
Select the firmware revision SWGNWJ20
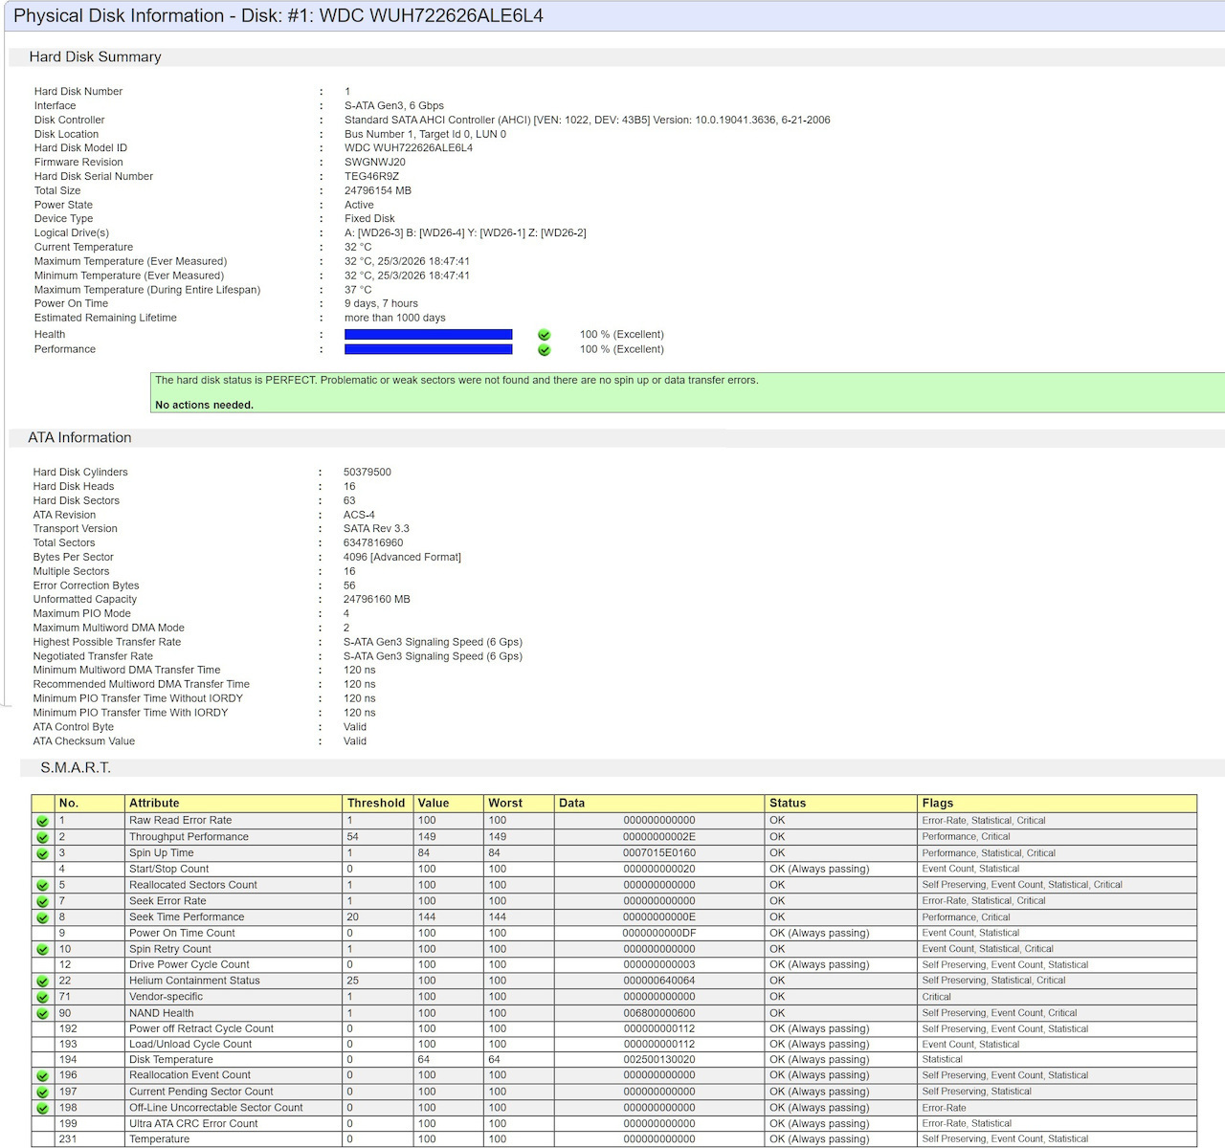(x=375, y=163)
